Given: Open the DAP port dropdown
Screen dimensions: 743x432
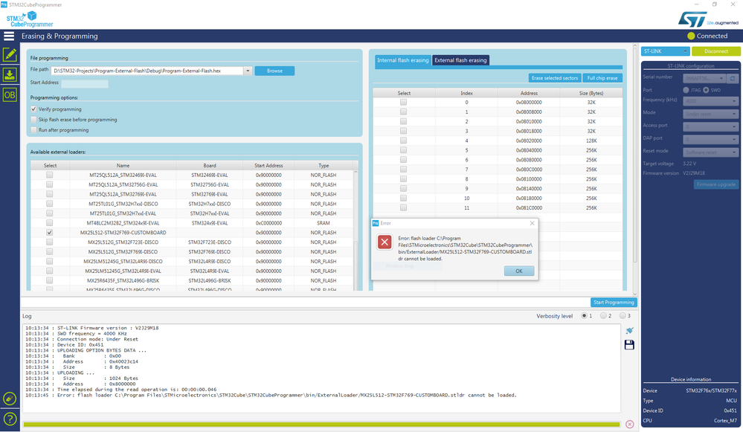Looking at the screenshot, I should pos(710,139).
